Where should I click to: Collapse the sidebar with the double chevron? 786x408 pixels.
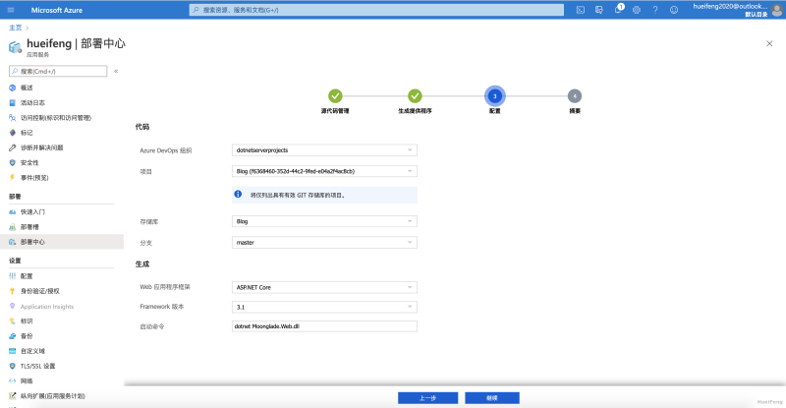point(116,71)
